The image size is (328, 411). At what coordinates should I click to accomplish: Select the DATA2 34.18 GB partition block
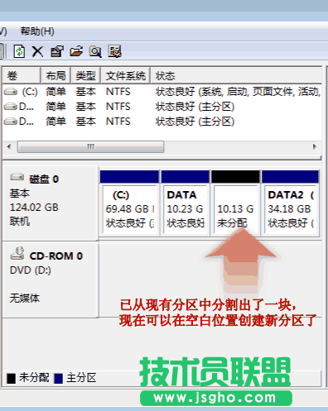click(291, 203)
